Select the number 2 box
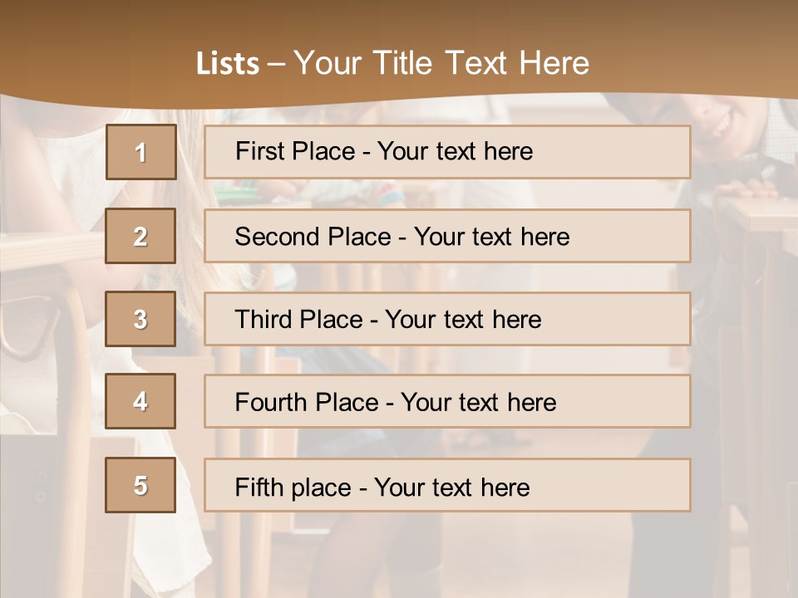This screenshot has height=598, width=798. pyautogui.click(x=140, y=236)
